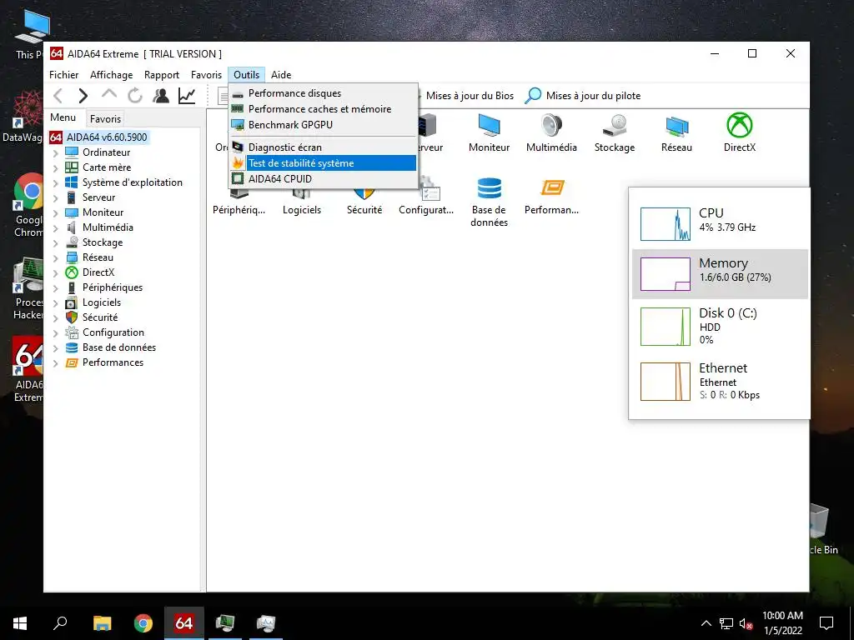Select the Disk 0 (C:) entry

(720, 326)
